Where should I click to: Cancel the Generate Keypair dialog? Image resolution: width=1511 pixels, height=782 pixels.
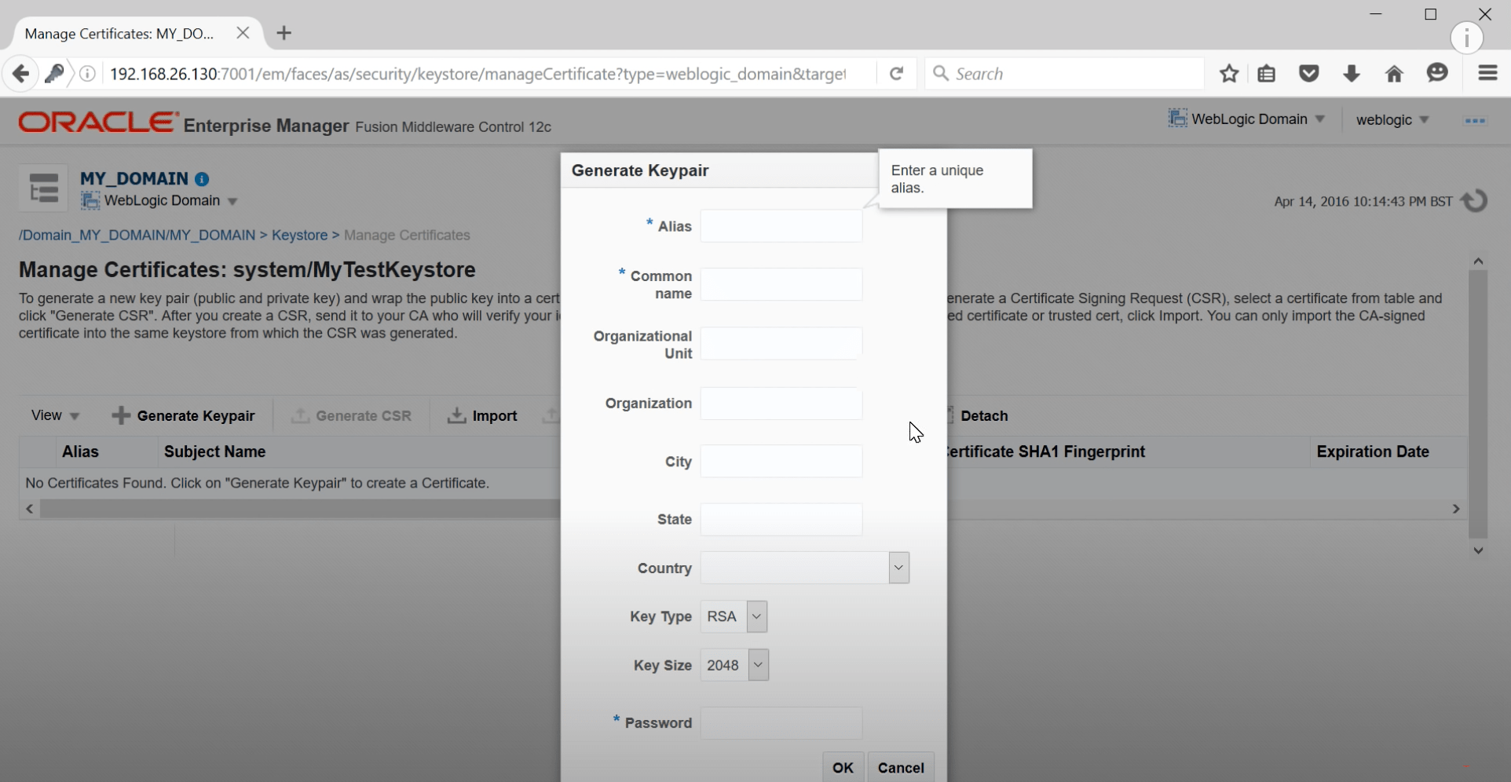coord(901,767)
